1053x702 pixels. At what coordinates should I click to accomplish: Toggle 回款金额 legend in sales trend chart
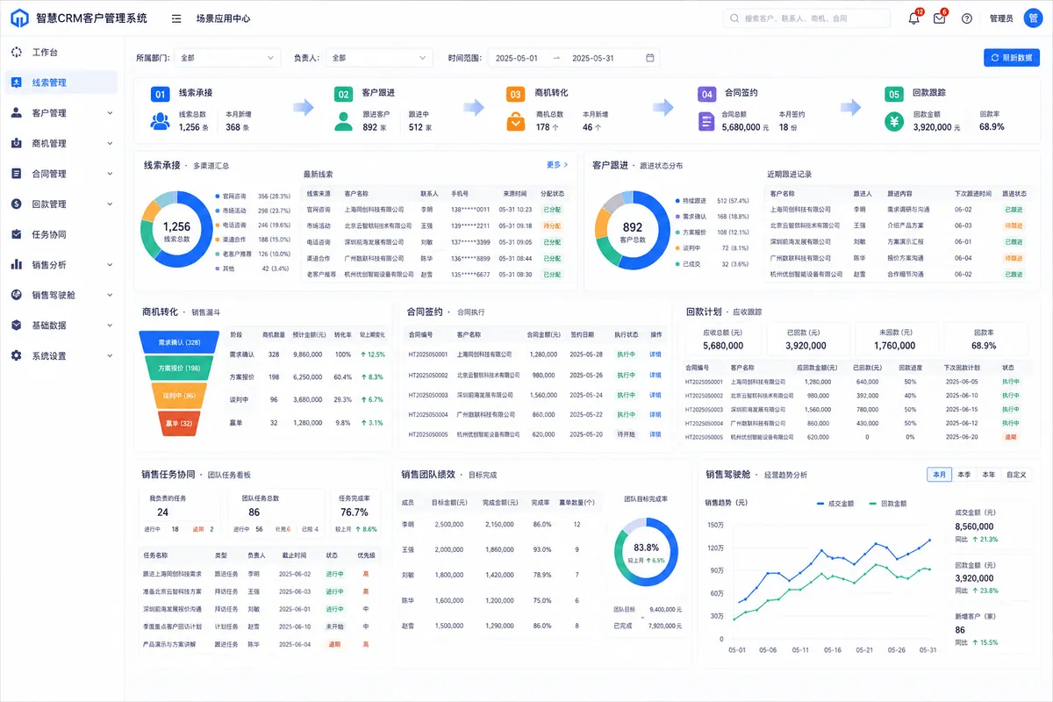click(887, 504)
